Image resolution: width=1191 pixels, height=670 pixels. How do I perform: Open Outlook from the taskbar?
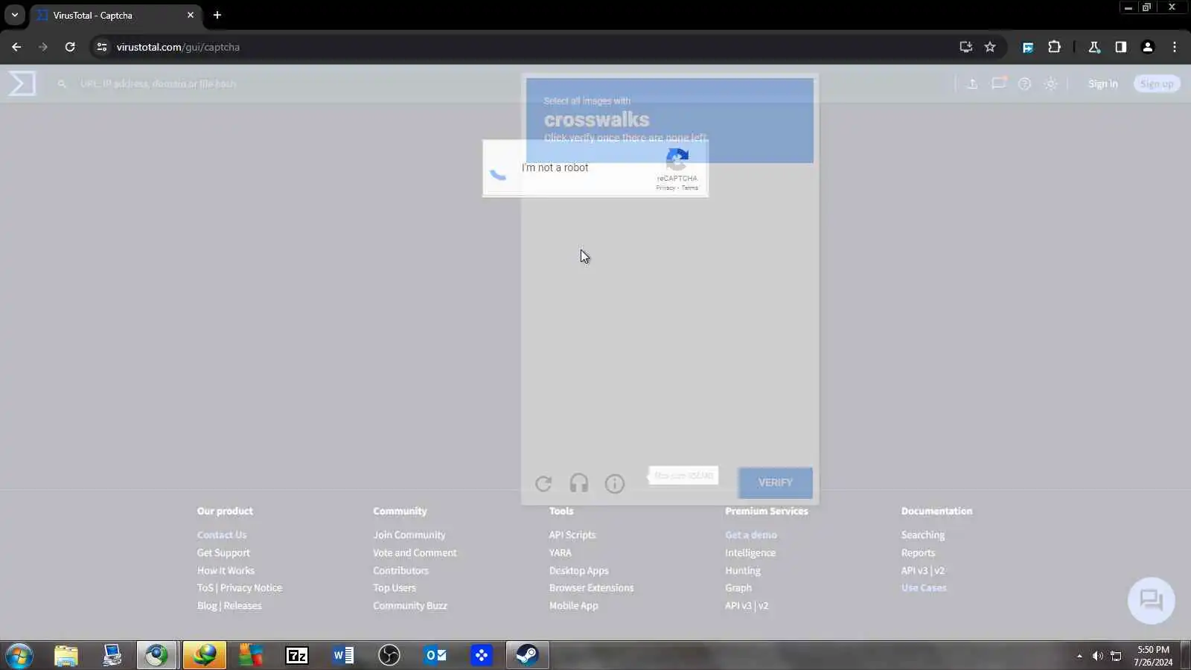[435, 655]
